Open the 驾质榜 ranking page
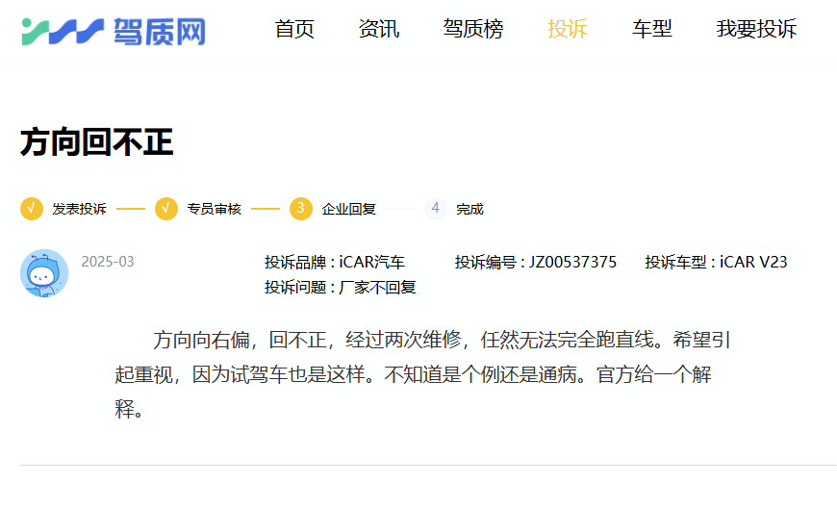 (x=473, y=29)
